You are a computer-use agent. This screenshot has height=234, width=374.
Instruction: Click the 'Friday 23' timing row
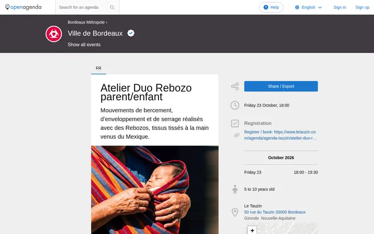280,173
